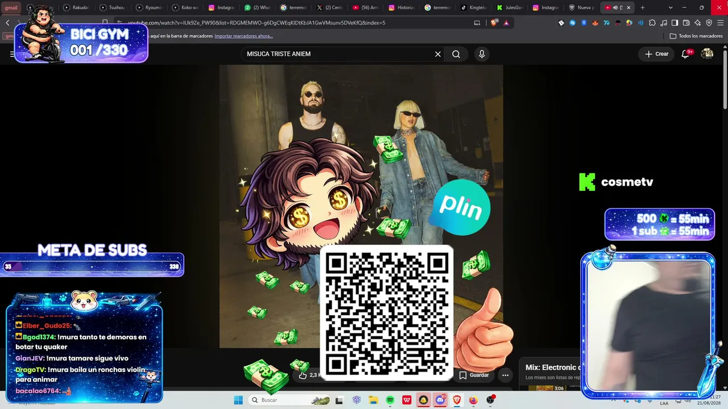Open Firefox from the taskbar
The width and height of the screenshot is (728, 409).
point(473,400)
